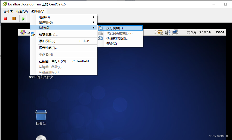Click the date and time in guest panel

point(199,32)
